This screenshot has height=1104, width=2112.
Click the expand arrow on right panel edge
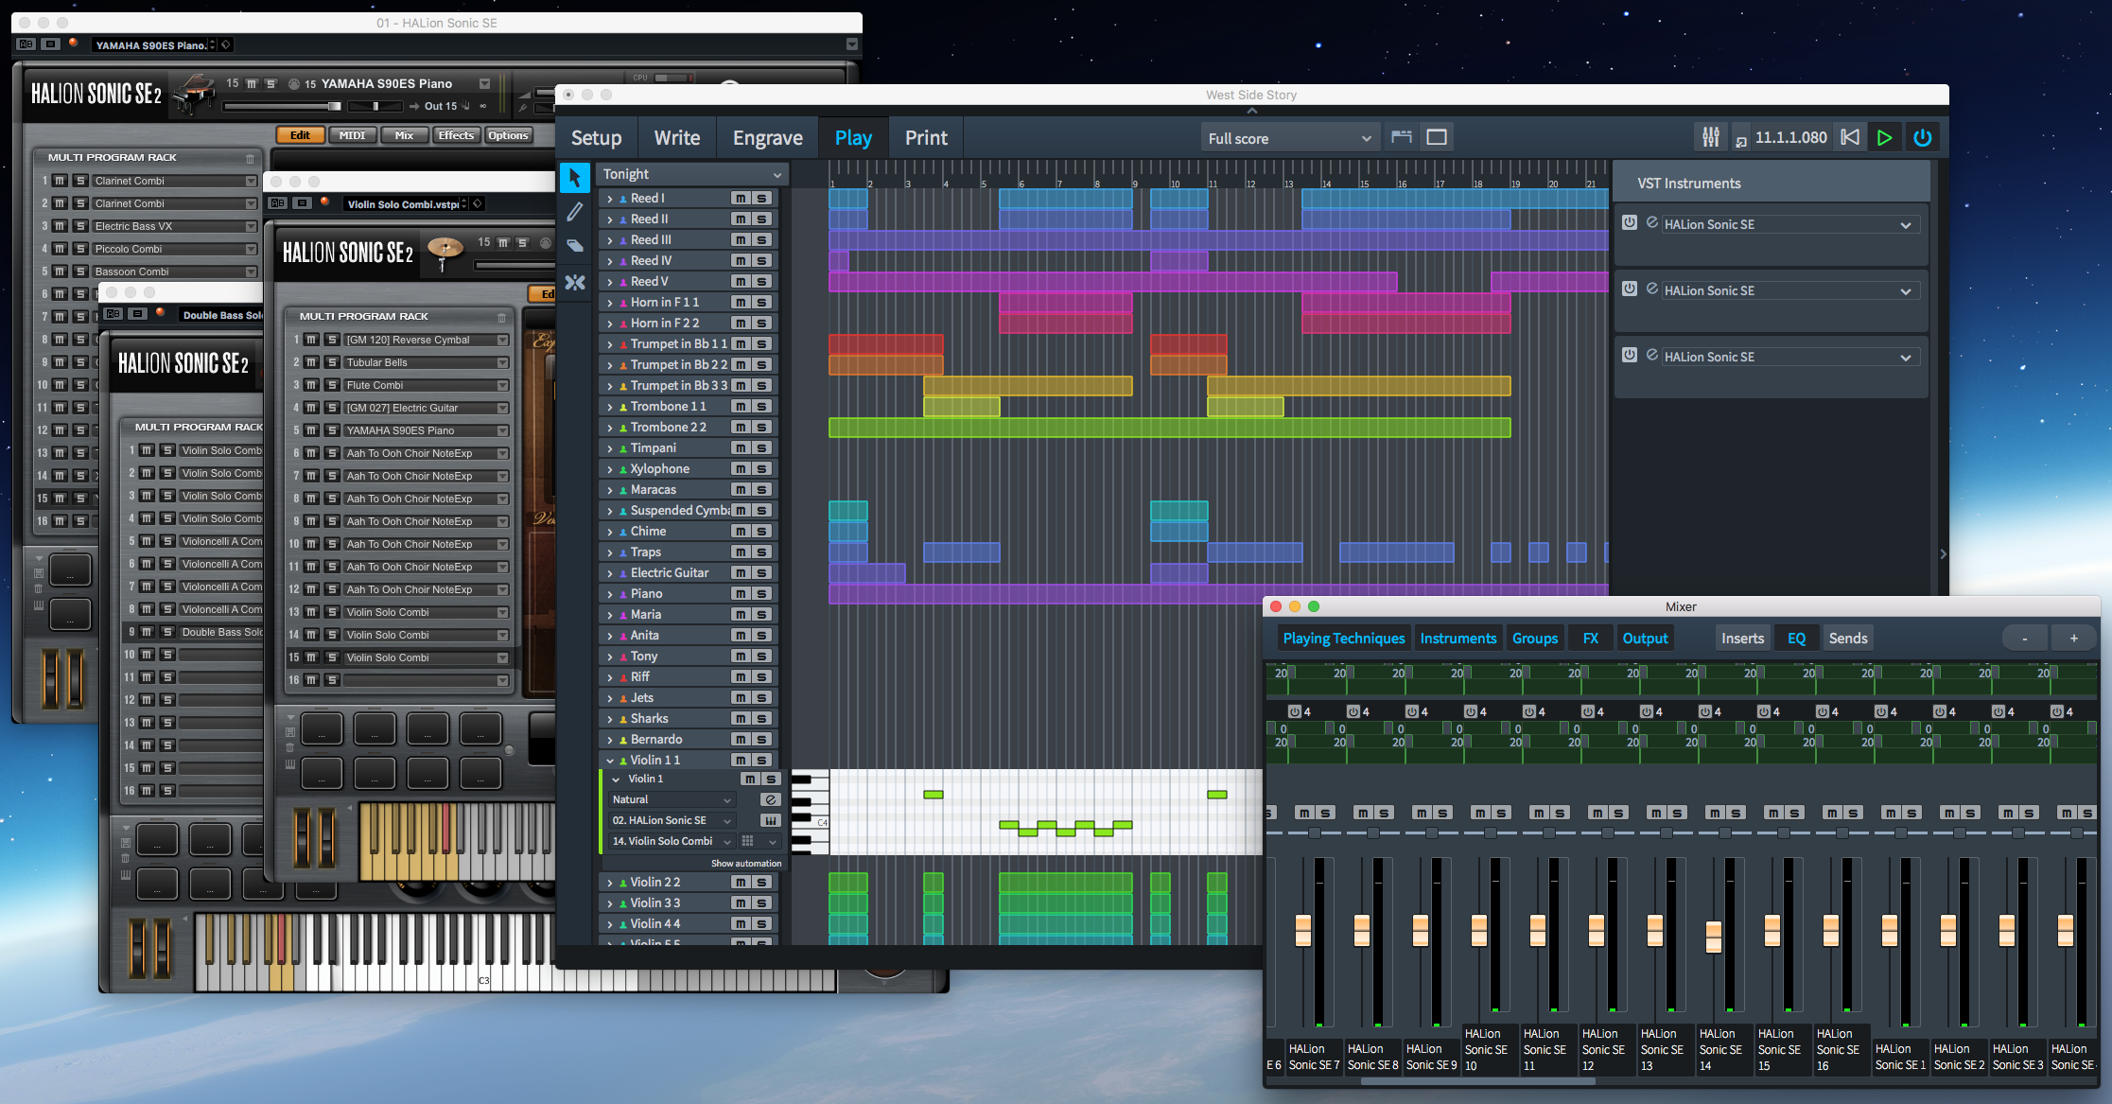coord(1944,553)
